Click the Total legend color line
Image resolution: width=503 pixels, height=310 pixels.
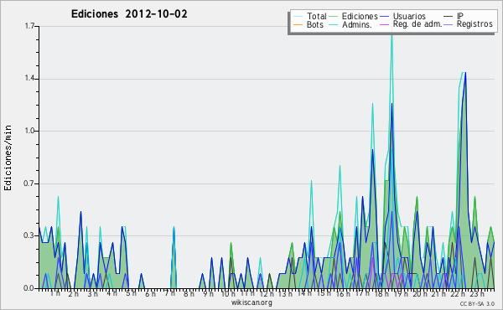point(298,17)
